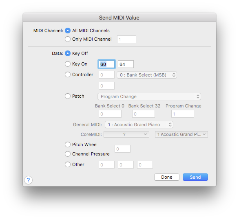Open CoreMIDI patch dropdown 1 Acoustic Grand Pi...

point(181,134)
